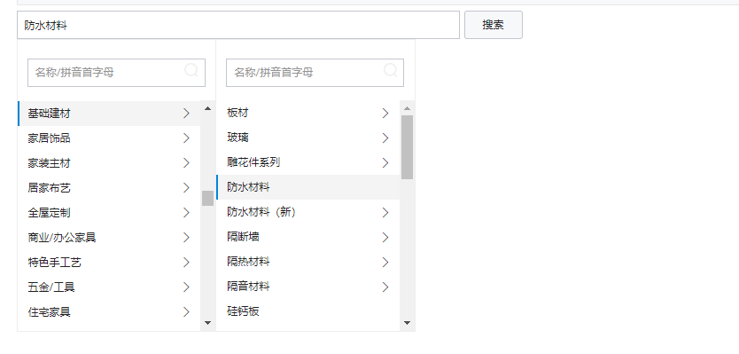
Task: Click the down arrow of the left list scrollbar
Action: [208, 323]
